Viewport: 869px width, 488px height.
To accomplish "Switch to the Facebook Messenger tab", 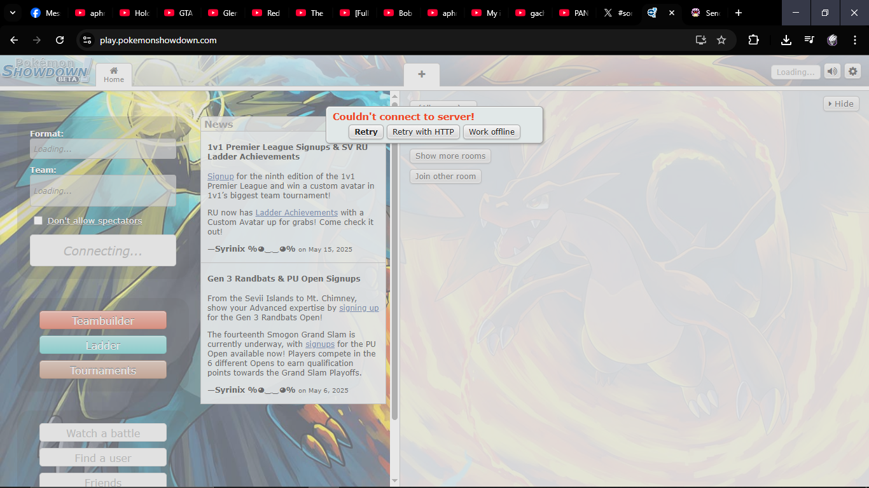I will (45, 13).
